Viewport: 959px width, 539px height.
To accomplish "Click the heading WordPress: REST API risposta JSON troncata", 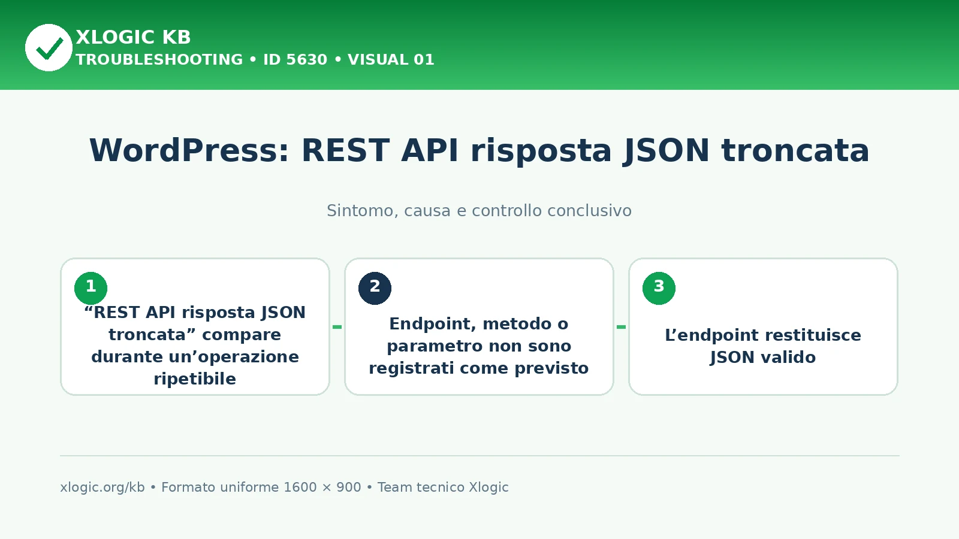I will tap(479, 150).
